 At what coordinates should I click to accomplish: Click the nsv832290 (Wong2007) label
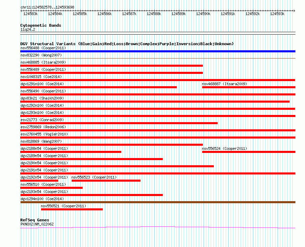tap(41, 55)
